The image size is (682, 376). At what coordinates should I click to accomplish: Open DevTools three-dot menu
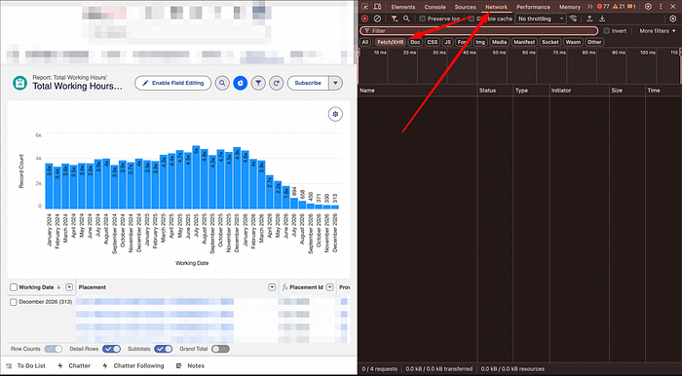(x=661, y=7)
